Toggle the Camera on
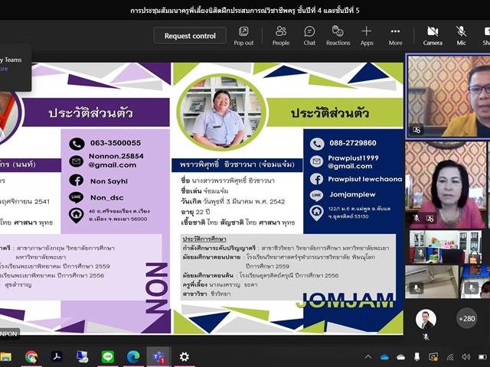 [x=433, y=36]
